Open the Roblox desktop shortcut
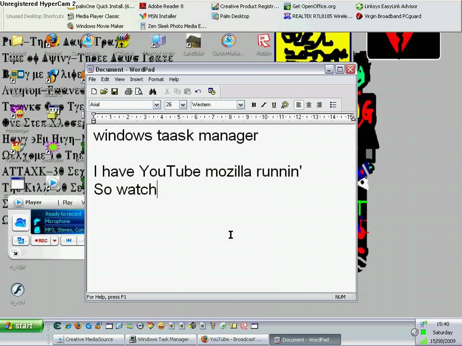The image size is (462, 346). (264, 44)
